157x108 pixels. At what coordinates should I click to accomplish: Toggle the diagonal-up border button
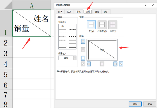click(x=83, y=64)
